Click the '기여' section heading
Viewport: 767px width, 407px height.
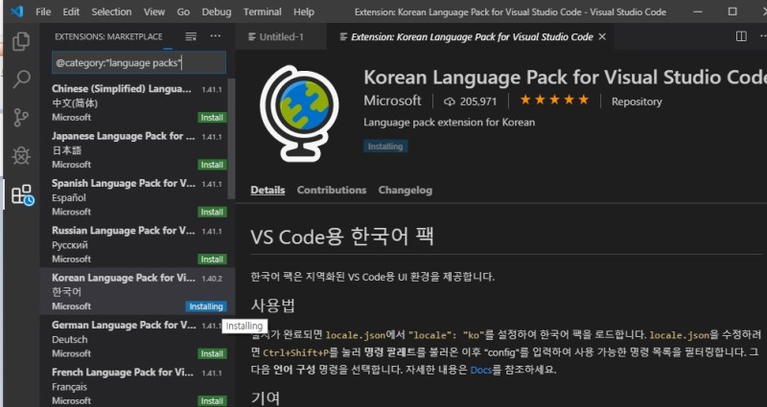(266, 398)
